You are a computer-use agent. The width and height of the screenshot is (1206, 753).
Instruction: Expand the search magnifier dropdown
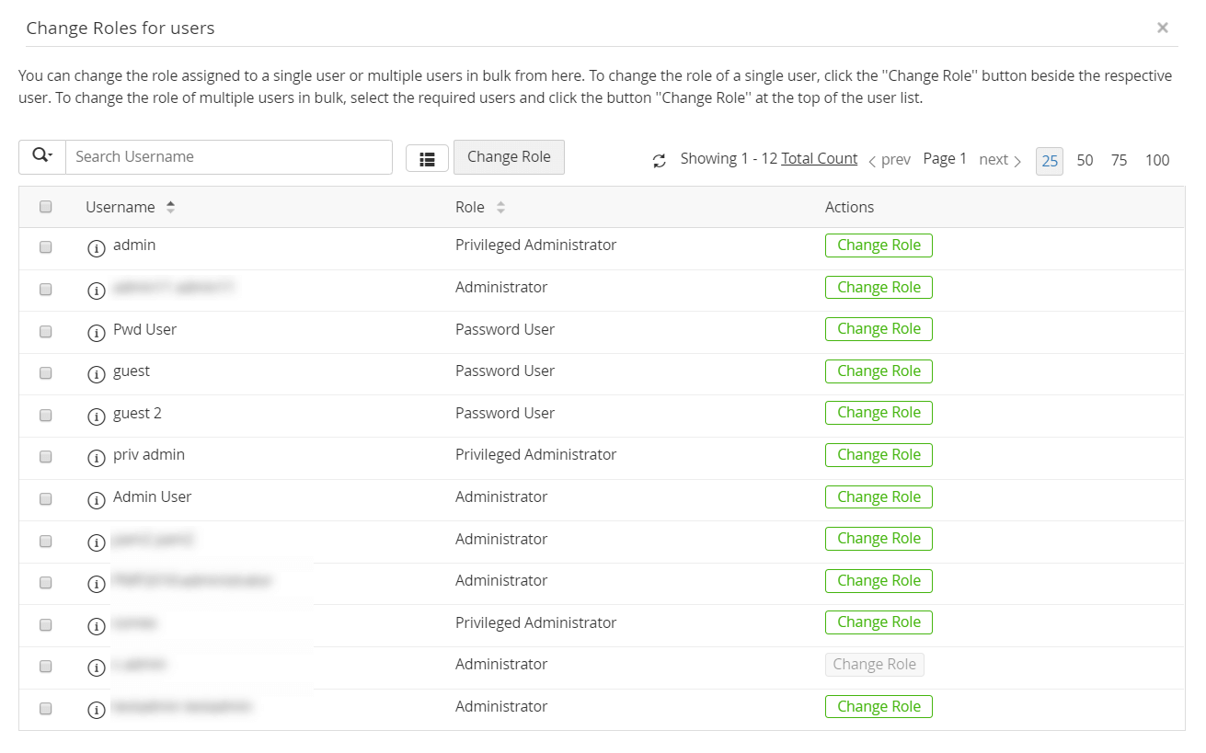[x=42, y=156]
